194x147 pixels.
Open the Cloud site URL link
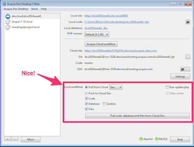(x=121, y=51)
